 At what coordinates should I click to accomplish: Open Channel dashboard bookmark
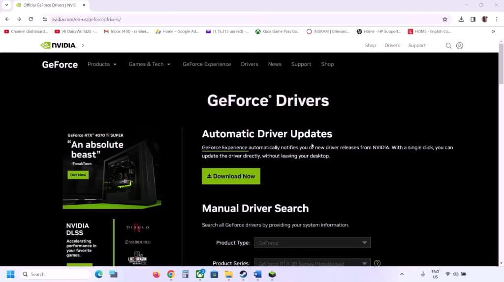click(26, 31)
